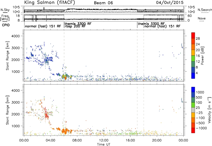The height and width of the screenshot is (146, 212).
Task: Click the "60" Nave axis value
Action: pyautogui.click(x=190, y=16)
